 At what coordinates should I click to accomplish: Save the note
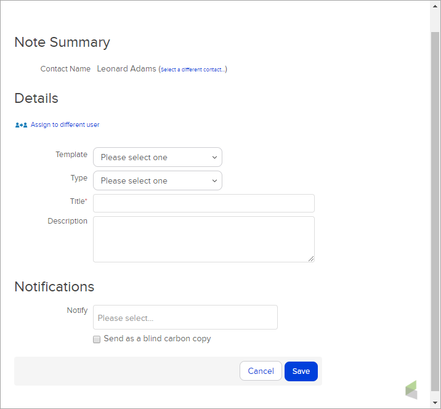(301, 371)
